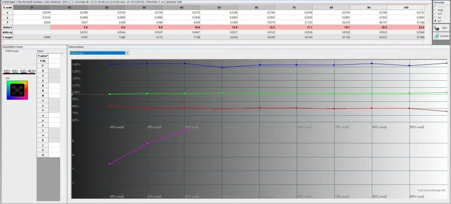Click the Delta E cell showing 20.2
The image size is (451, 204).
point(369,27)
